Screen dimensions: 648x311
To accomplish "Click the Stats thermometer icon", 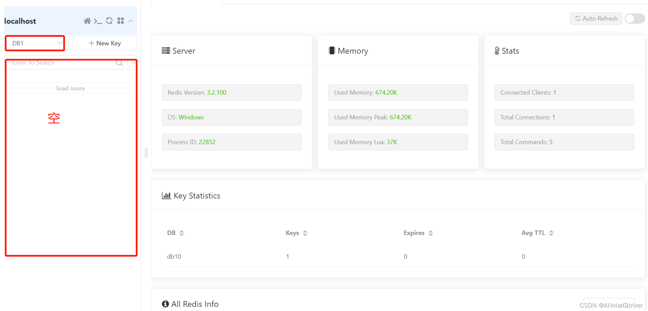I will pyautogui.click(x=497, y=51).
